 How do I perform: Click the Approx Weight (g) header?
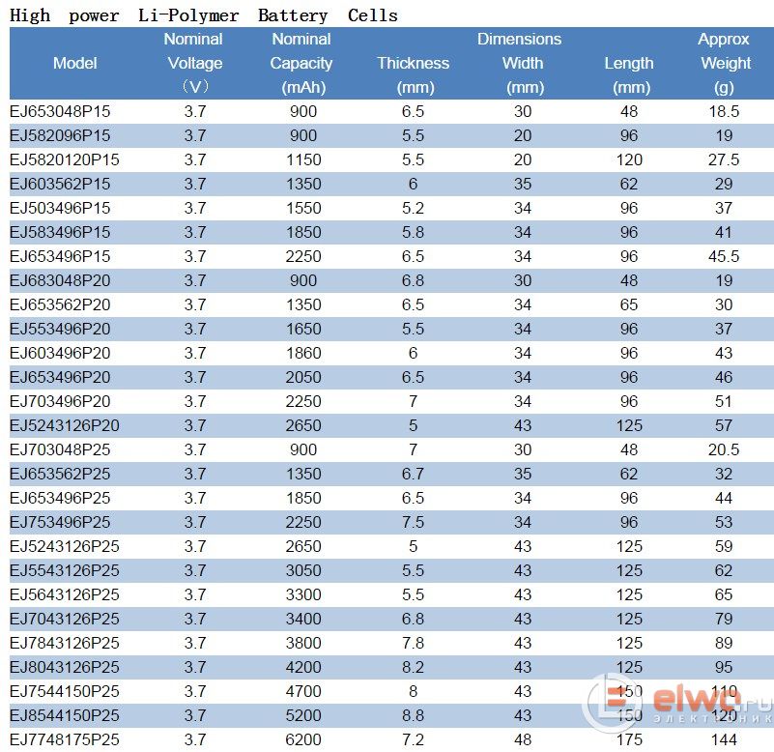(725, 63)
